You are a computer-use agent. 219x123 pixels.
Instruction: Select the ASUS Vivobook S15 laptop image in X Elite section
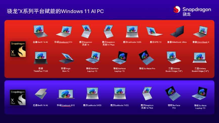(64, 31)
